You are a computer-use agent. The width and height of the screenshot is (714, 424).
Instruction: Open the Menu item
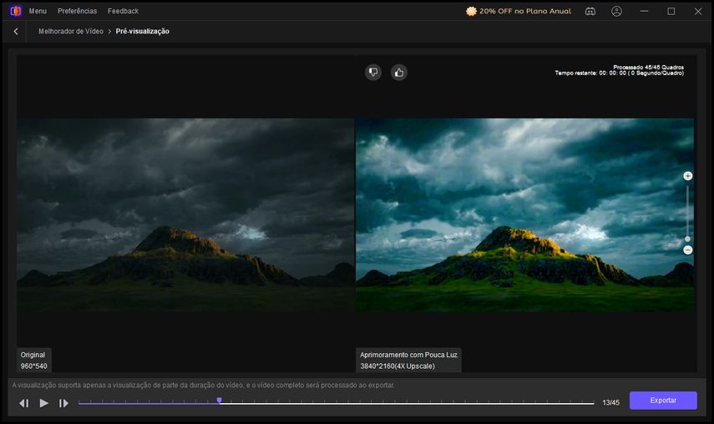click(38, 11)
